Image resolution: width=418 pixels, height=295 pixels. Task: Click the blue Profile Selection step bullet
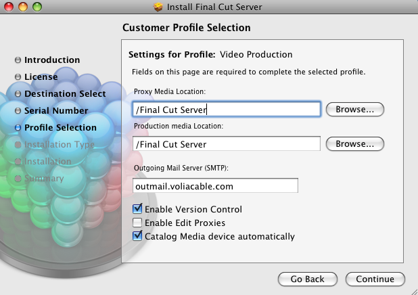pyautogui.click(x=18, y=127)
